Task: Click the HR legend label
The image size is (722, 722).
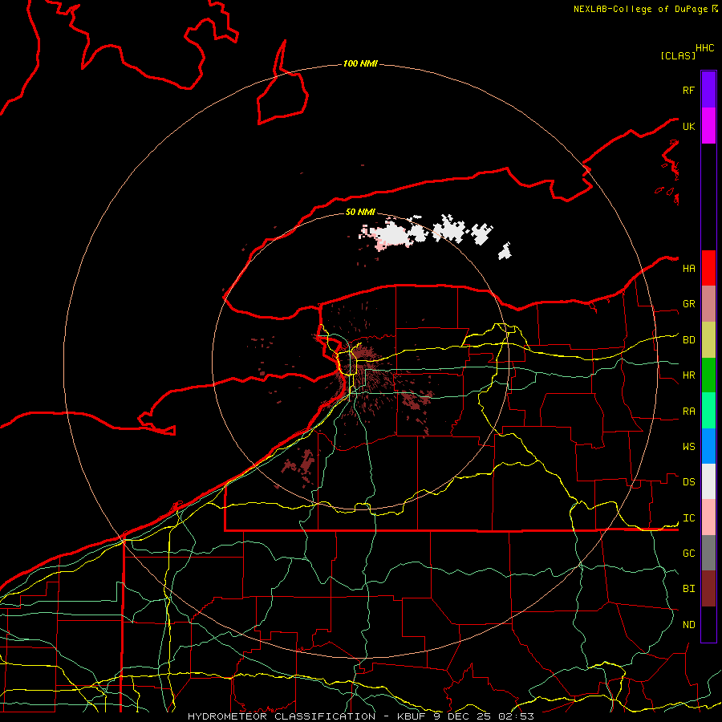Action: pyautogui.click(x=688, y=375)
